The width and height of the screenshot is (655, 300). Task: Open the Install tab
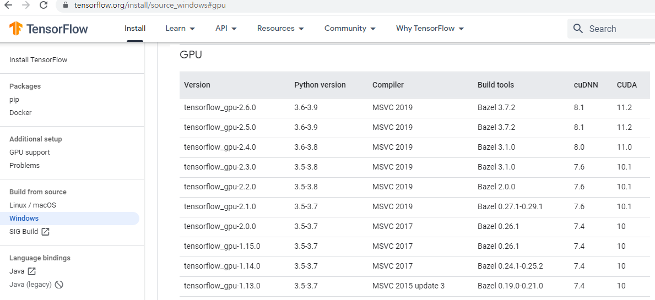click(x=135, y=29)
